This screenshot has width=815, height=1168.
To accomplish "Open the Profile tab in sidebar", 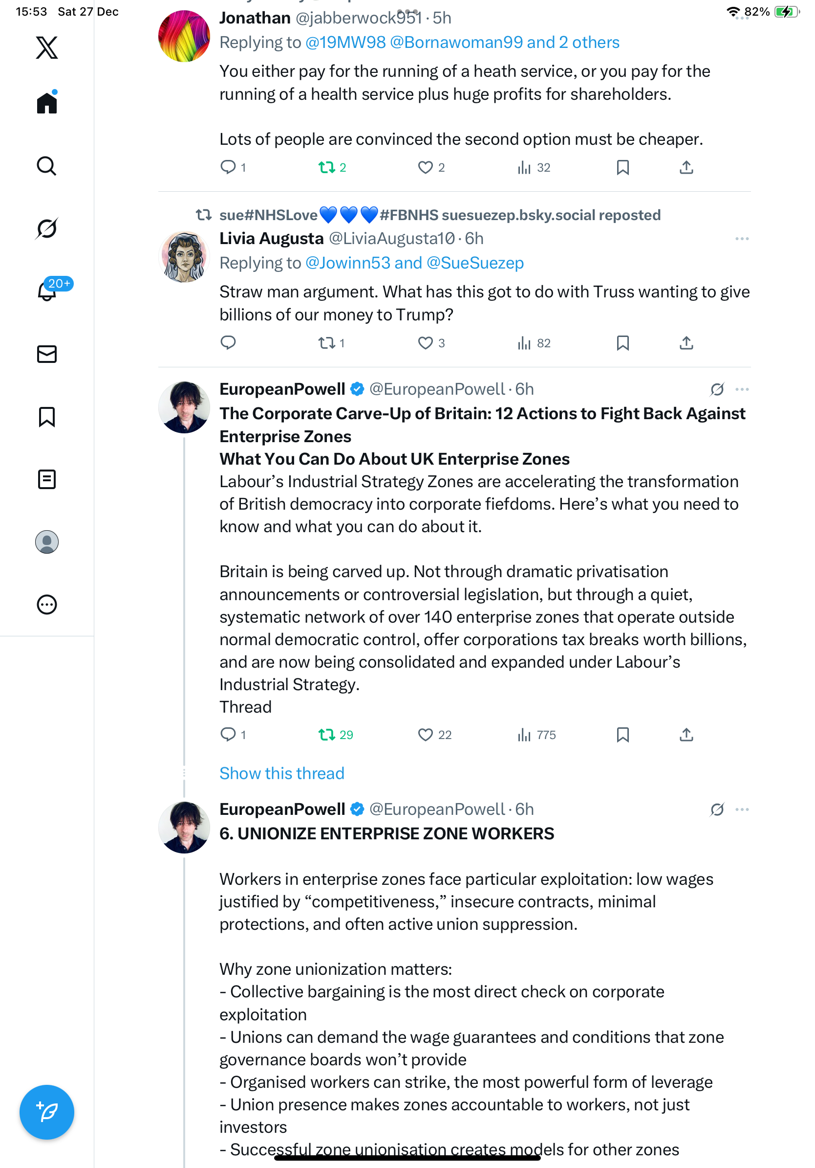I will (x=47, y=542).
